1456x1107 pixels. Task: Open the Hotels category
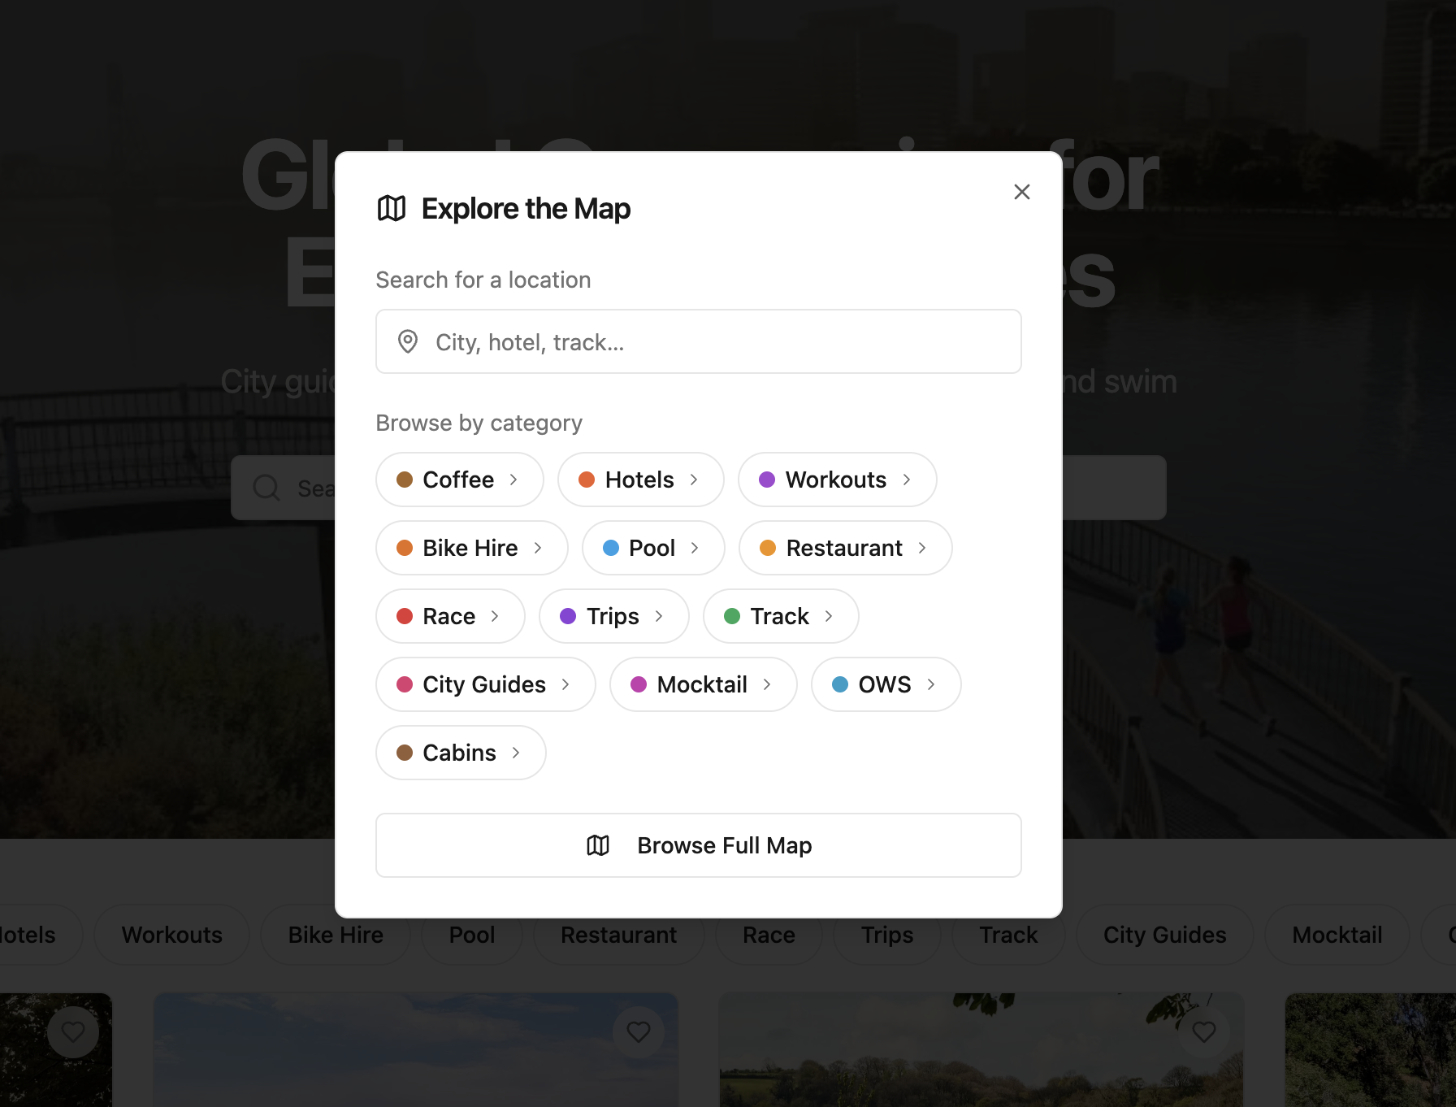tap(641, 480)
